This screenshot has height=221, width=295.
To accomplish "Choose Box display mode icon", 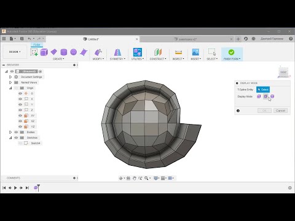I will (x=259, y=96).
